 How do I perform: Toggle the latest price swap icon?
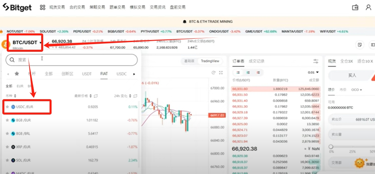96,96
